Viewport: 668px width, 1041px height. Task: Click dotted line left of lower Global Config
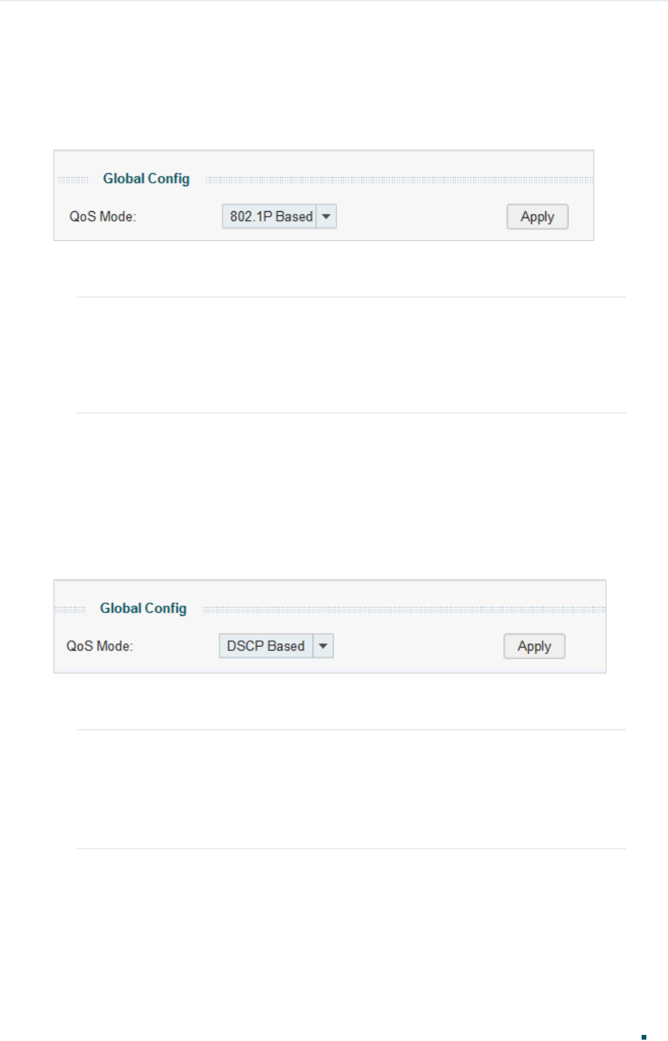pos(70,610)
